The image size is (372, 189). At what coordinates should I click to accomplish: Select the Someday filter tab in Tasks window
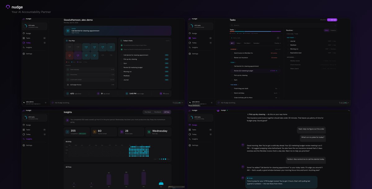257,43
